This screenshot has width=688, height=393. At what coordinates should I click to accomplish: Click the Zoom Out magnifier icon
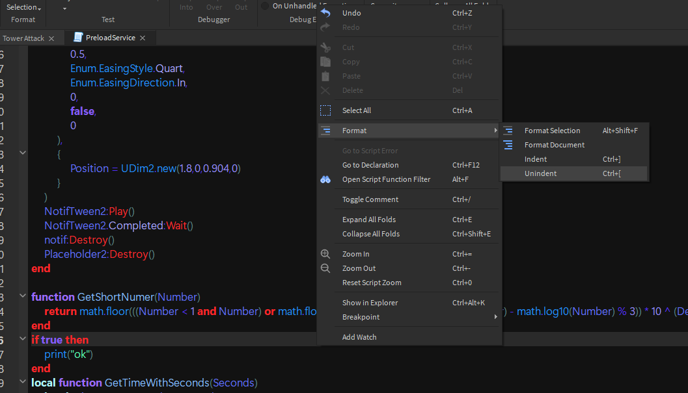pos(325,268)
